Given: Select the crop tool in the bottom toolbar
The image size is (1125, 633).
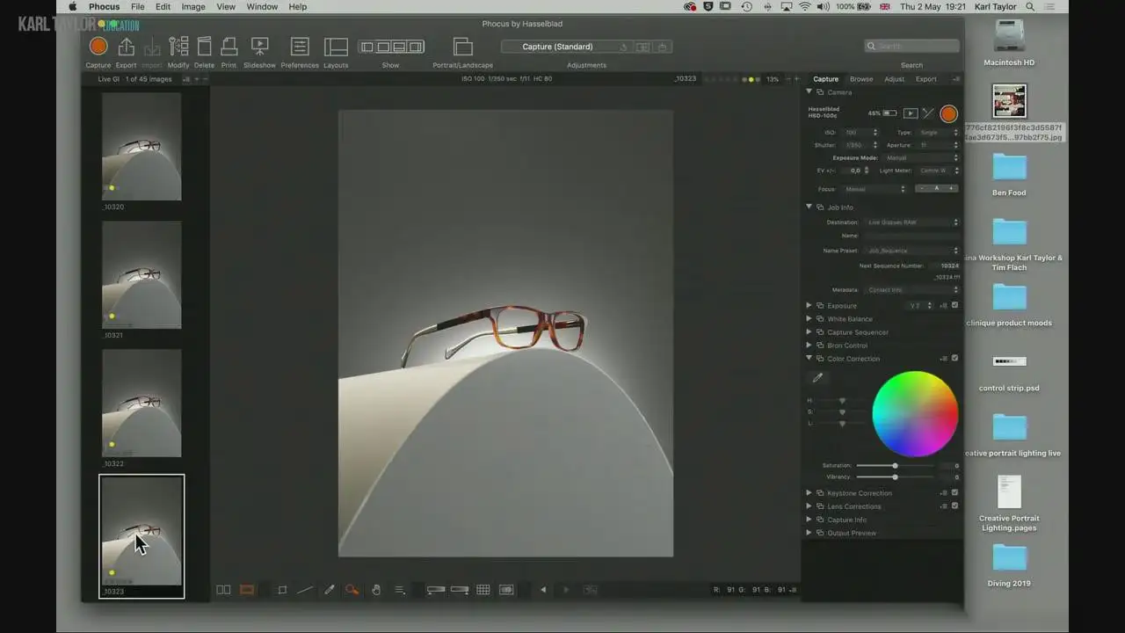Looking at the screenshot, I should coord(282,590).
